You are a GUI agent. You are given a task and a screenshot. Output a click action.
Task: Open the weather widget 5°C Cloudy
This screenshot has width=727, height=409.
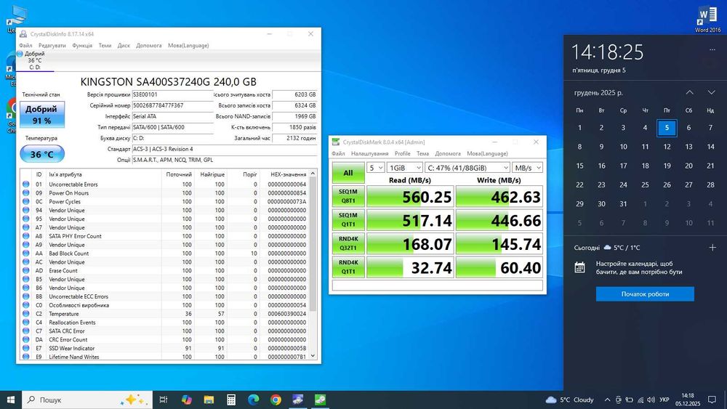[570, 400]
